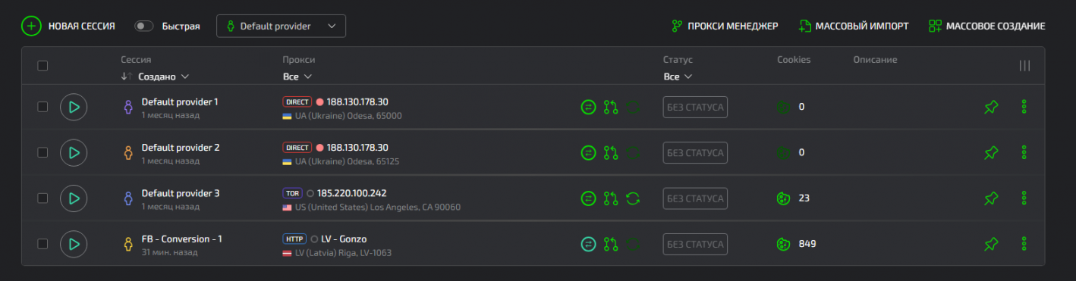Launch the FB - Conversion - 1 session
This screenshot has width=1076, height=281.
point(74,244)
